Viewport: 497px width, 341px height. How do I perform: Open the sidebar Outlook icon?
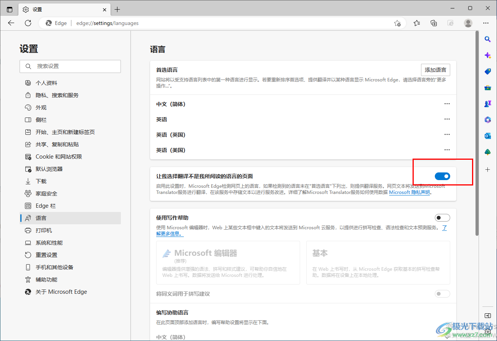(x=488, y=136)
